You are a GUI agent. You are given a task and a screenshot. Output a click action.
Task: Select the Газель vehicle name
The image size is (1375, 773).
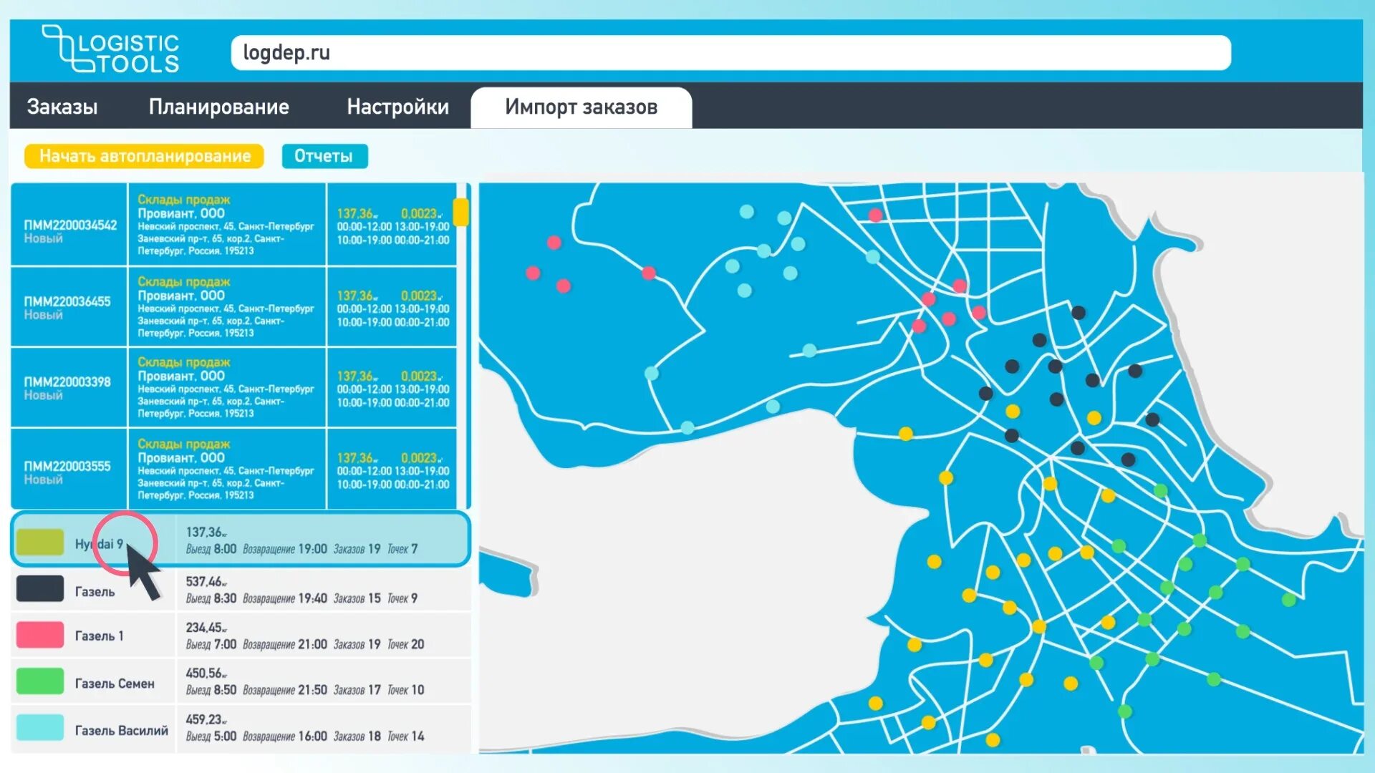[x=95, y=592]
